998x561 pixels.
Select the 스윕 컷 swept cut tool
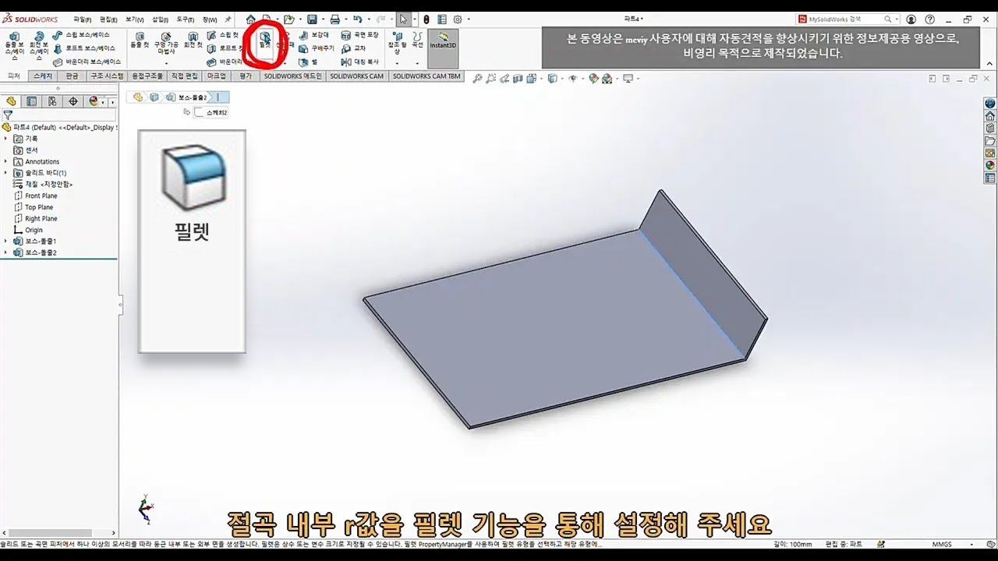click(x=223, y=35)
